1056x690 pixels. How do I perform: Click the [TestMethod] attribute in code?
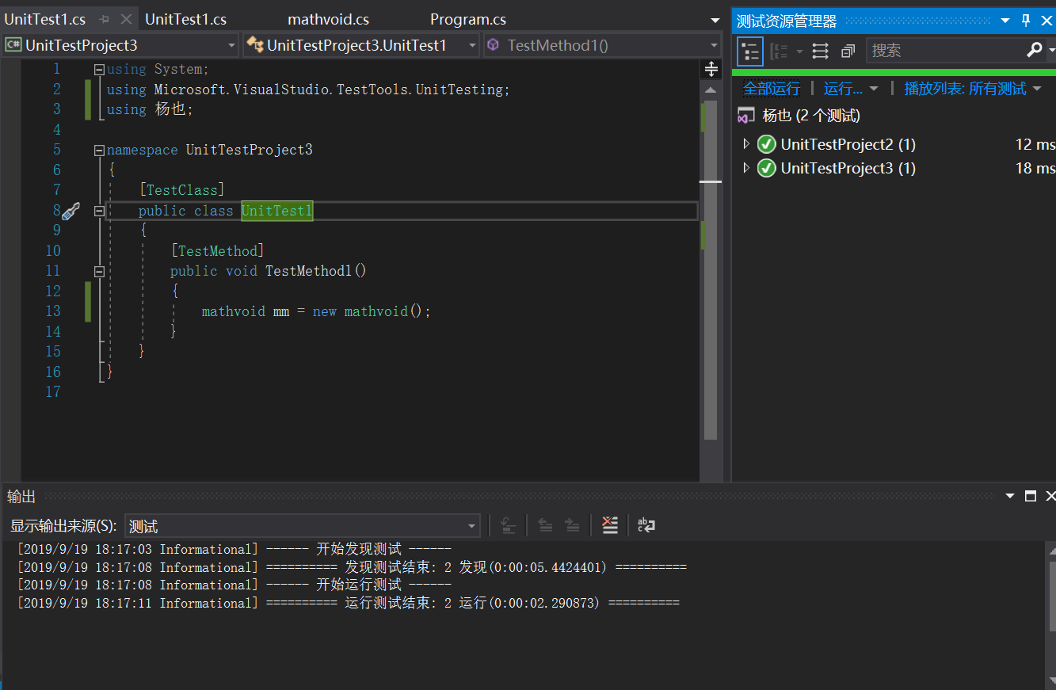[x=217, y=250]
